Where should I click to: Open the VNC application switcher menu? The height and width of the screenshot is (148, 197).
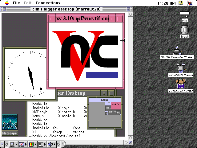(191, 3)
